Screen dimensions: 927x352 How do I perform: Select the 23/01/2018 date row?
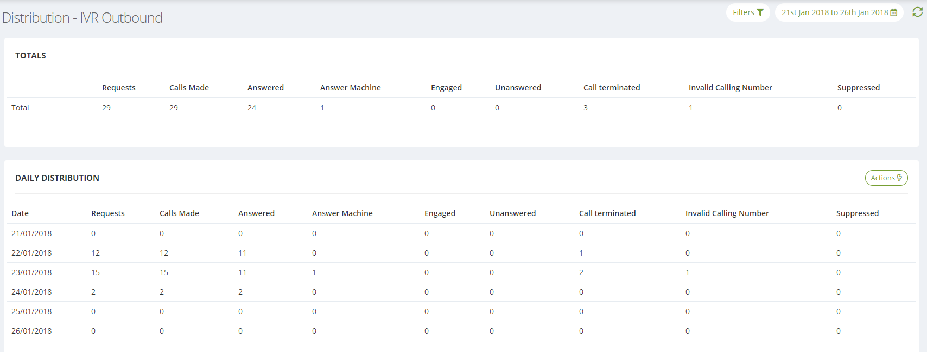pyautogui.click(x=460, y=272)
